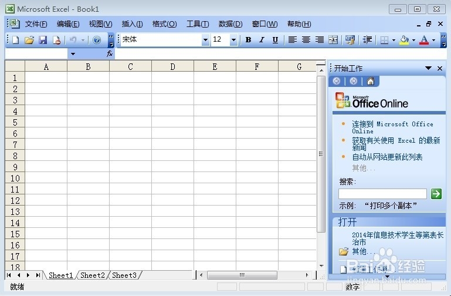Screen dimensions: 451x296
Task: Apply currency style icon
Action: (350, 40)
